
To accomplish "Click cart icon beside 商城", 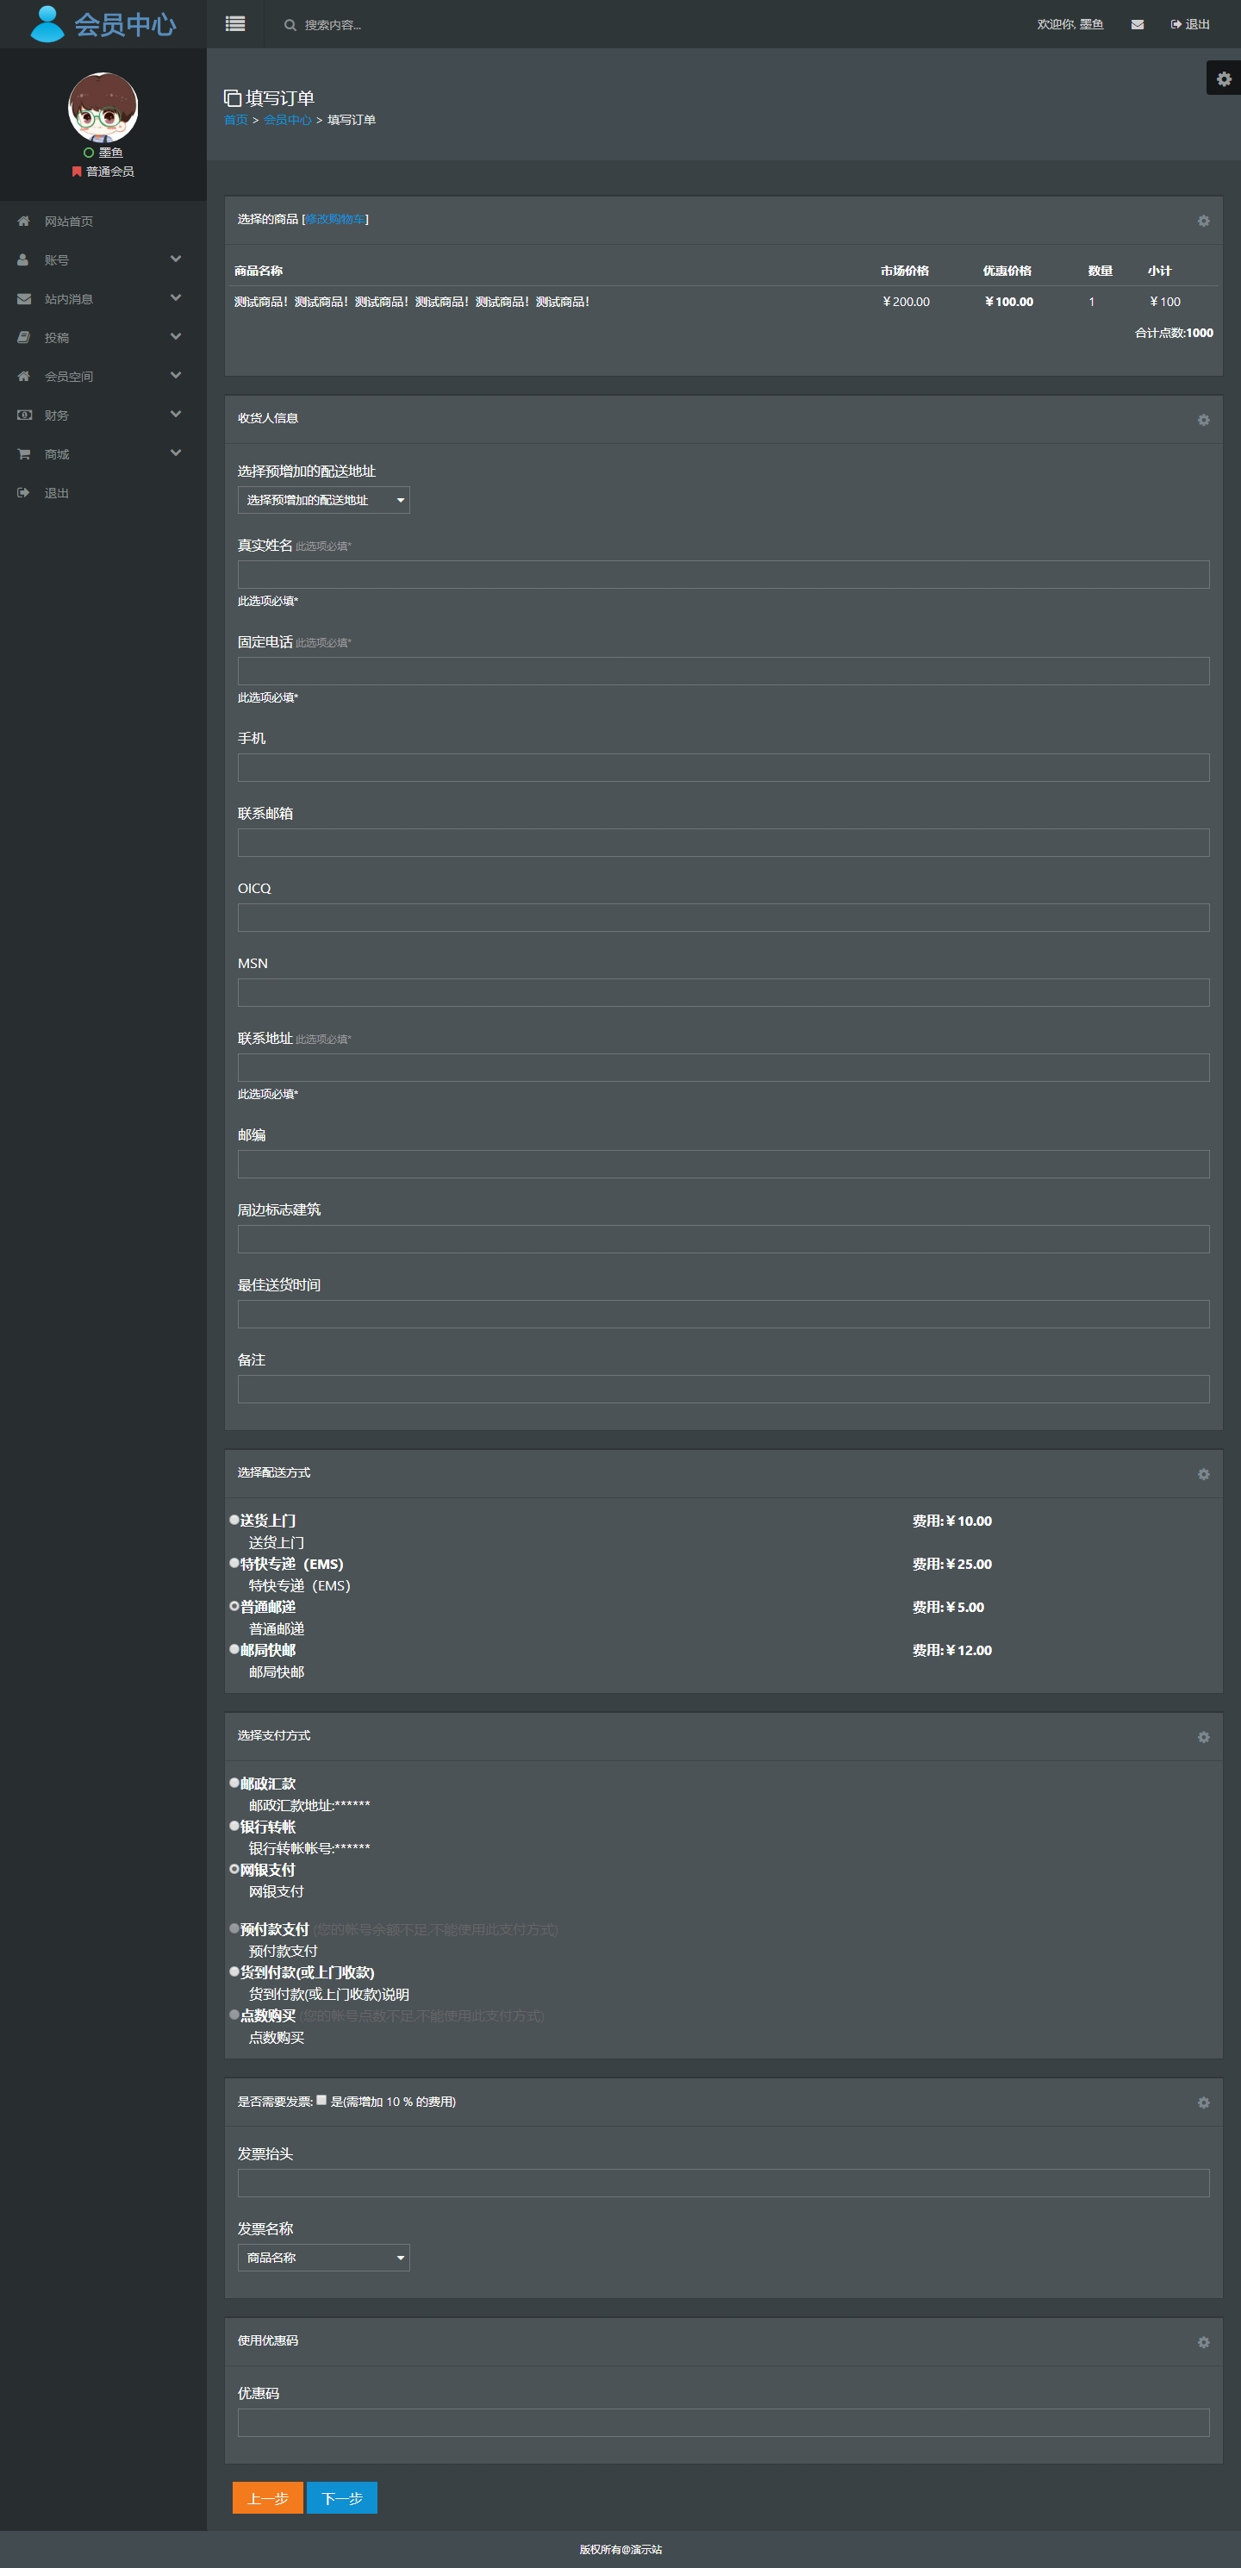I will (x=24, y=453).
